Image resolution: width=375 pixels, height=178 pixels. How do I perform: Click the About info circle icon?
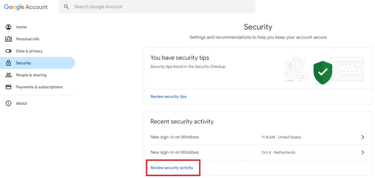click(x=8, y=103)
